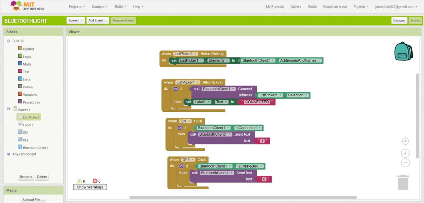The width and height of the screenshot is (424, 203).
Task: Open the jacobjose321@gmail.com account menu
Action: 396,7
